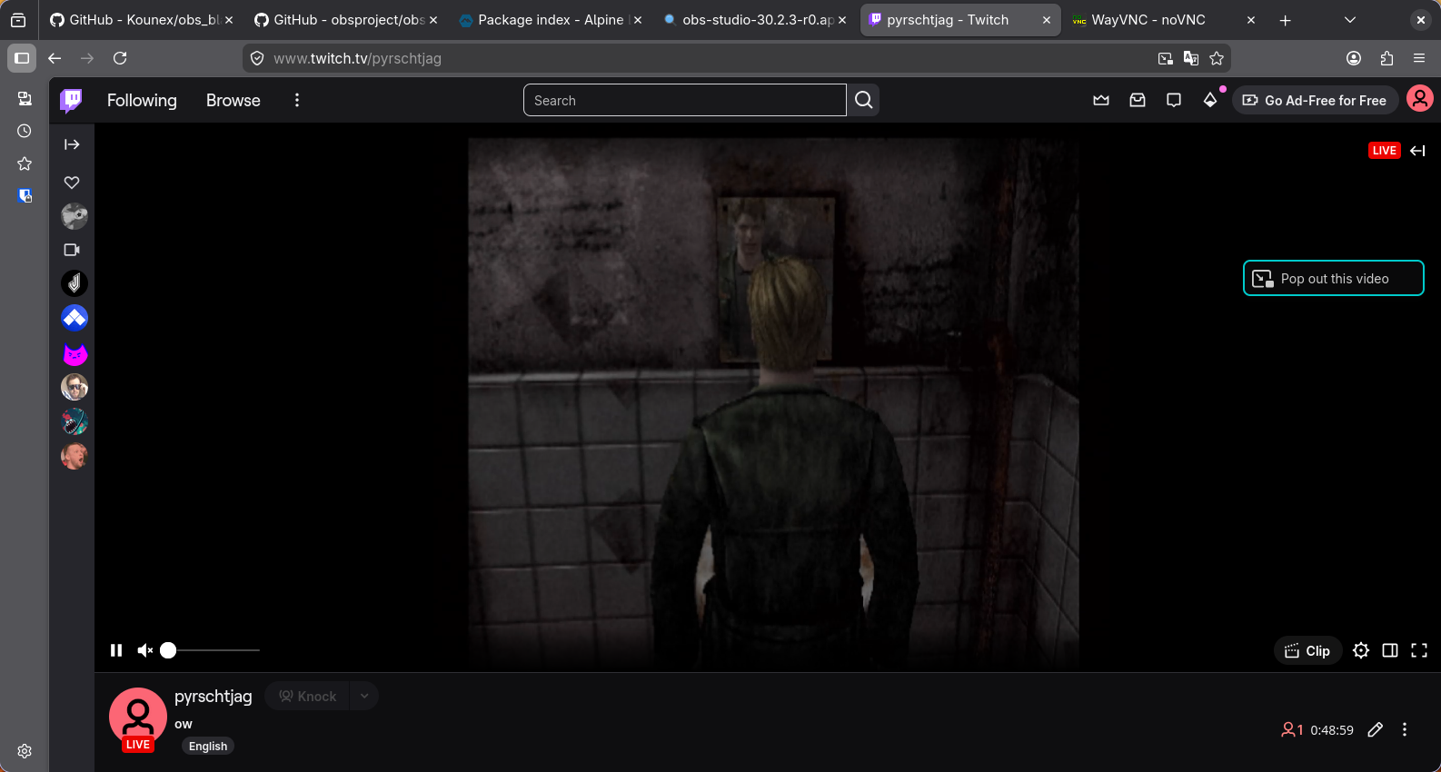
Task: Open the shield extension in sidebar
Action: pos(25,196)
